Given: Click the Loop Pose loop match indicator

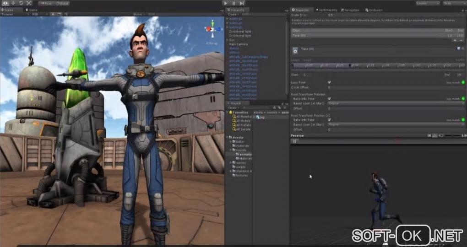Looking at the screenshot, I should click(463, 82).
